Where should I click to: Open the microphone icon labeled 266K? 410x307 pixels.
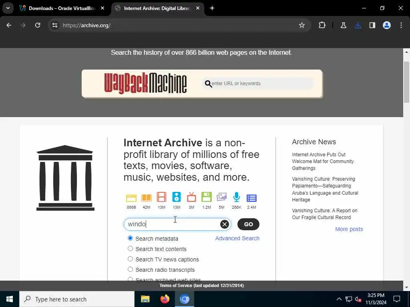(x=236, y=197)
